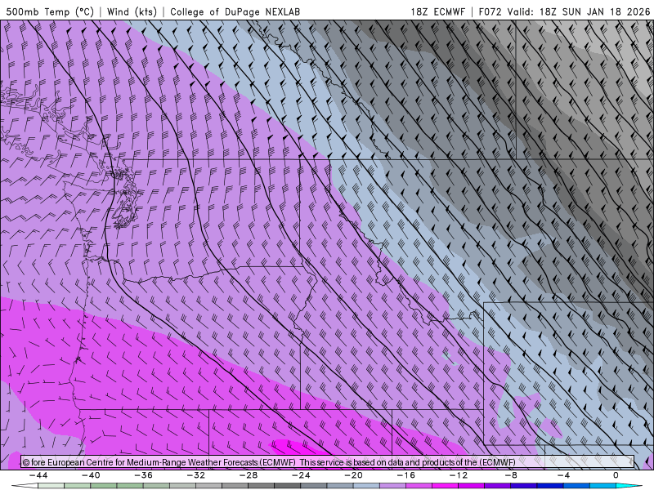Click the -24 colorbar label
Viewport: 654px width, 490px height.
[301, 475]
